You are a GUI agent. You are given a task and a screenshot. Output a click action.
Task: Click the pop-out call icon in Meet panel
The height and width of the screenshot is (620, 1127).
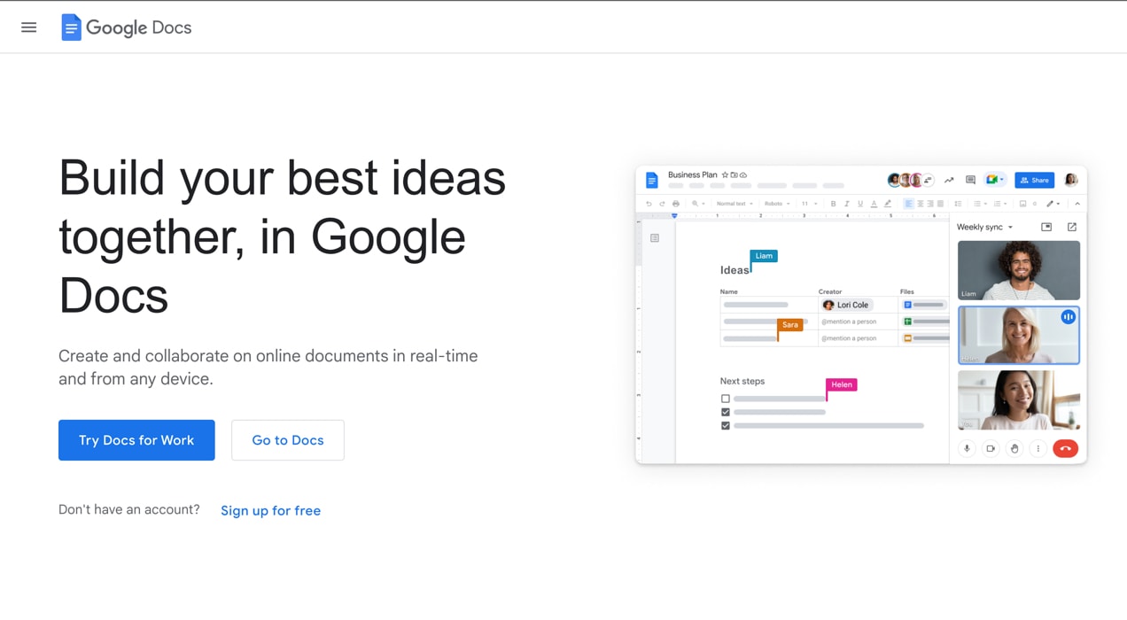[x=1072, y=227]
